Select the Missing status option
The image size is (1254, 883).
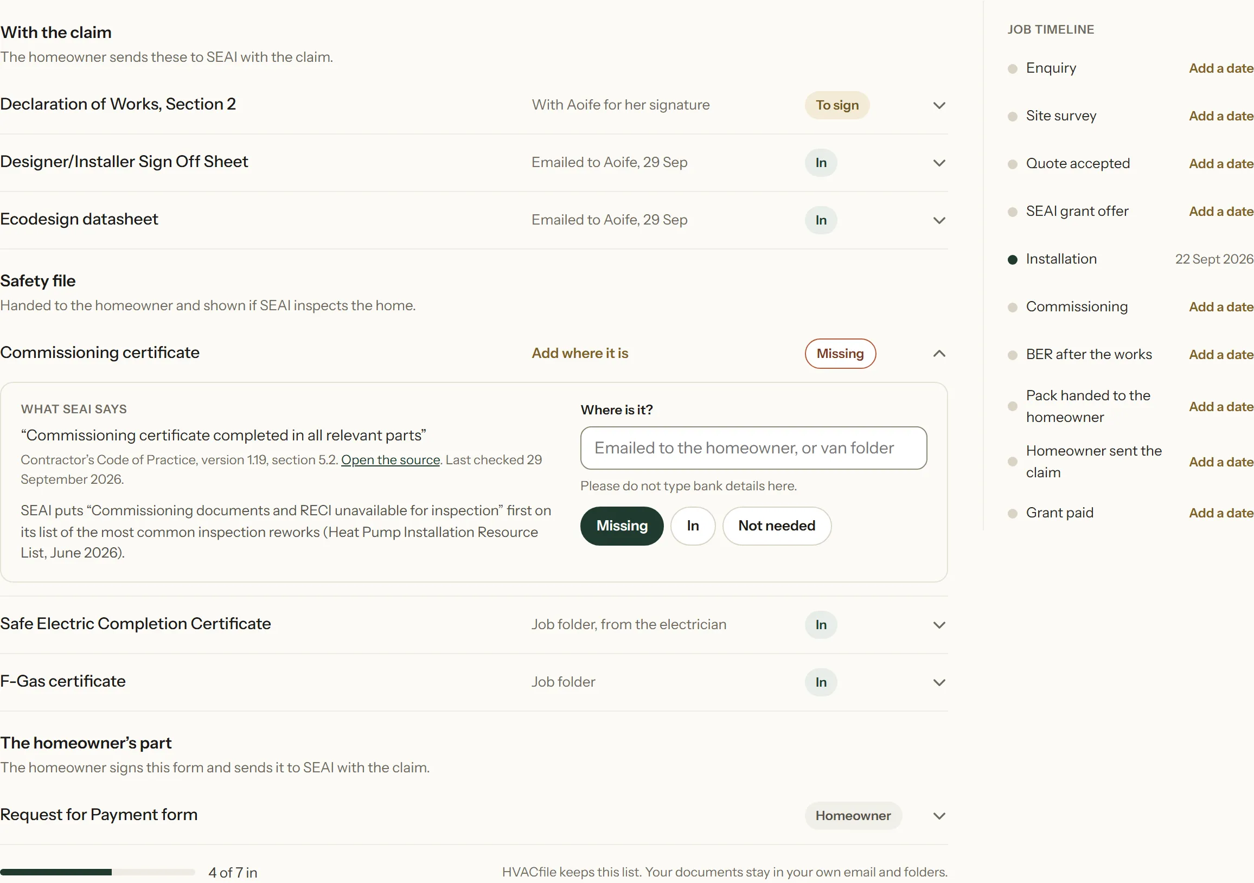coord(622,526)
